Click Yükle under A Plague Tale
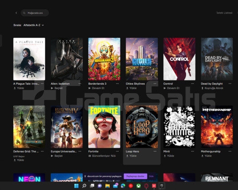The height and width of the screenshot is (190, 238). click(x=19, y=88)
